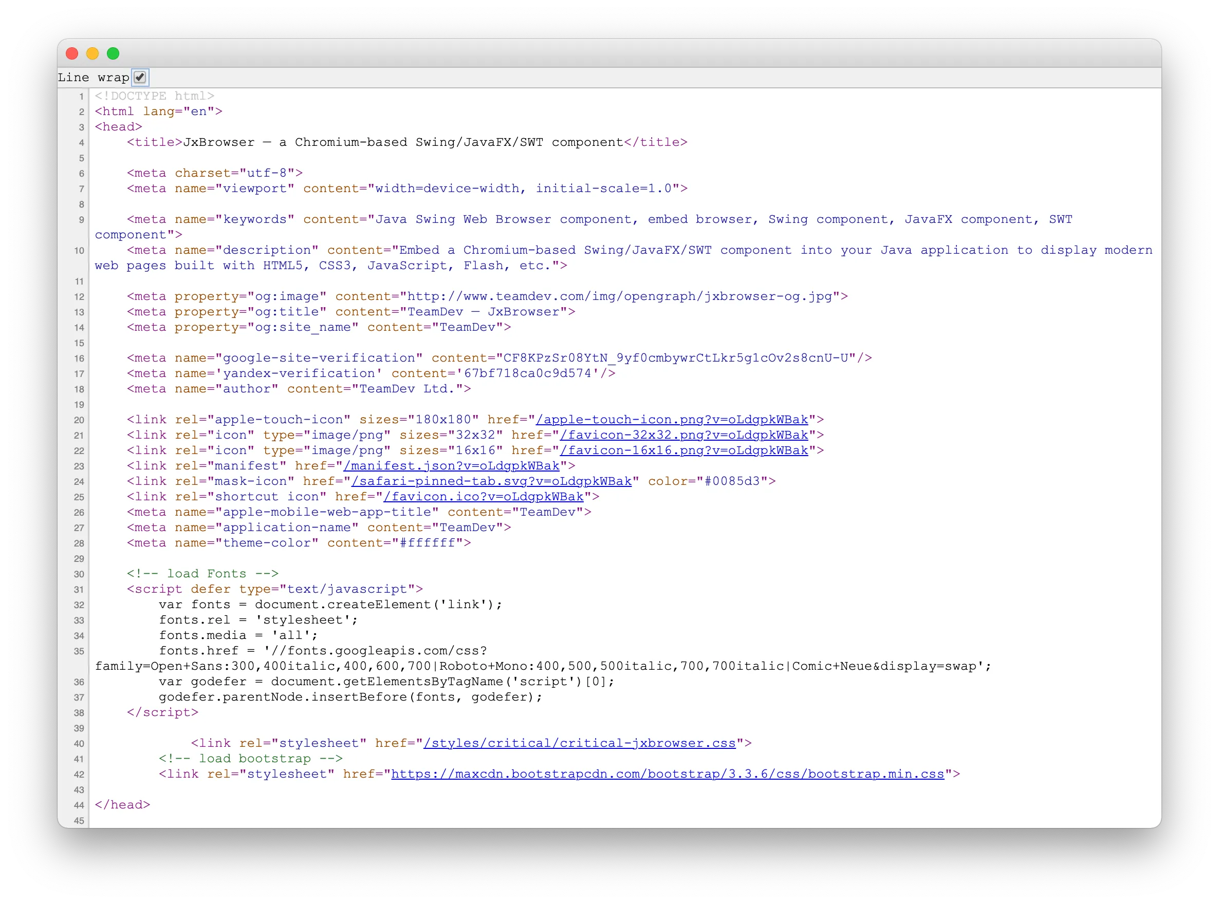Click the load Fonts comment
This screenshot has height=904, width=1219.
pyautogui.click(x=202, y=574)
